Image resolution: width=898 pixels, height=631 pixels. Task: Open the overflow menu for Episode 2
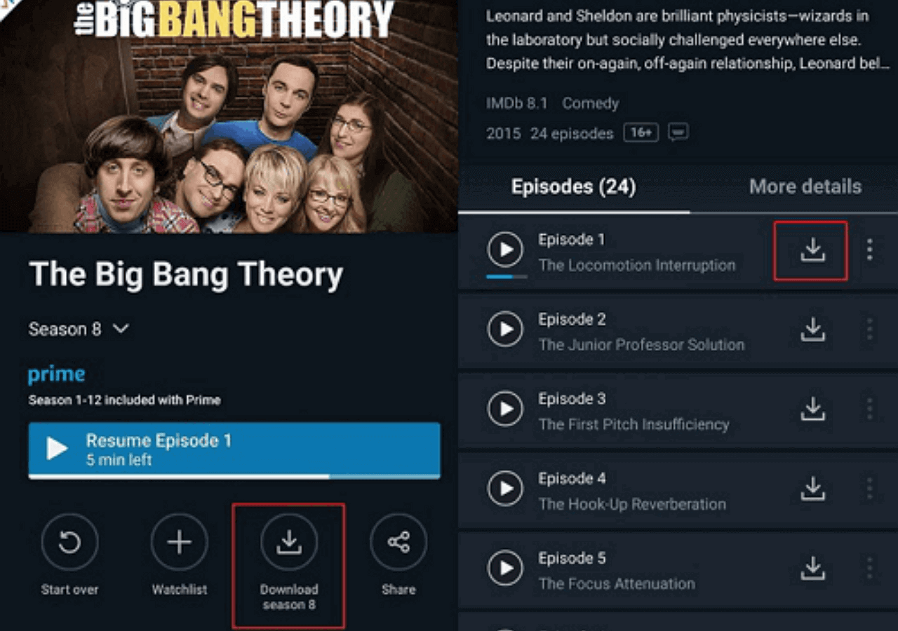click(x=869, y=330)
